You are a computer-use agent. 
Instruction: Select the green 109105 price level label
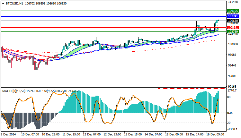[233, 11]
